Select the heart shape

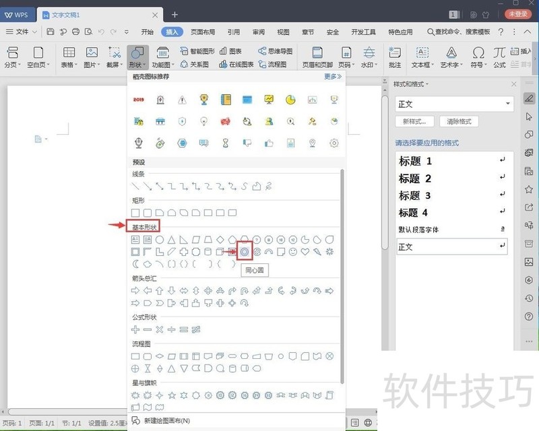tap(305, 252)
